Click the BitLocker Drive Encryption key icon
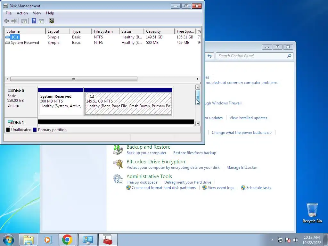Image resolution: width=328 pixels, height=246 pixels. click(x=118, y=164)
